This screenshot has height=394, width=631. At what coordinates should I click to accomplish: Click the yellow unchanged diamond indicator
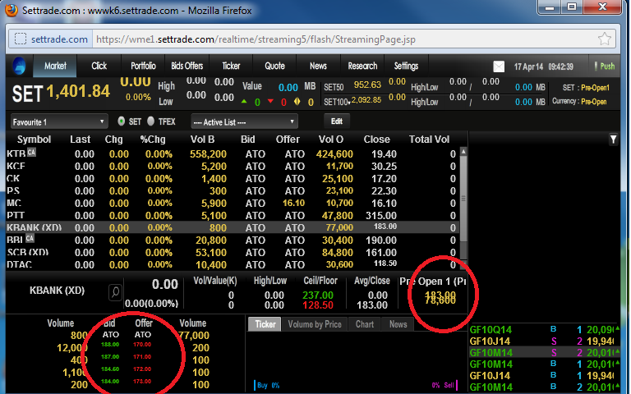pyautogui.click(x=297, y=102)
